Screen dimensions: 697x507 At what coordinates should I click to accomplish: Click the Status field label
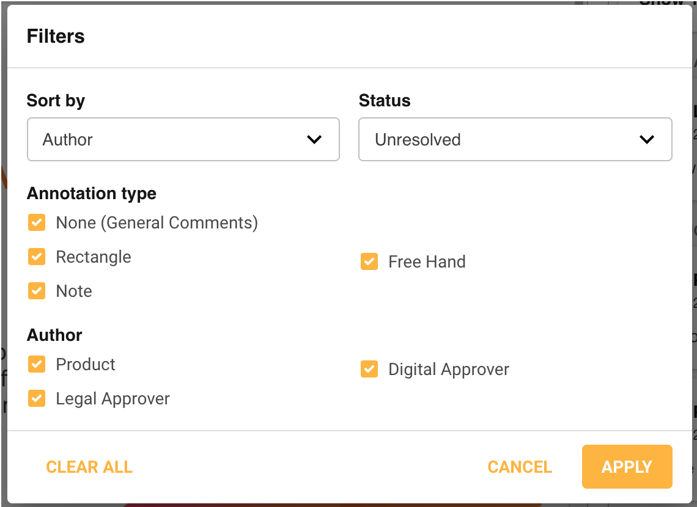point(385,100)
